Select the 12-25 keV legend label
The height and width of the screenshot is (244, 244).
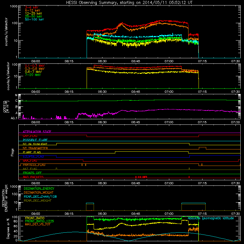pos(33,13)
